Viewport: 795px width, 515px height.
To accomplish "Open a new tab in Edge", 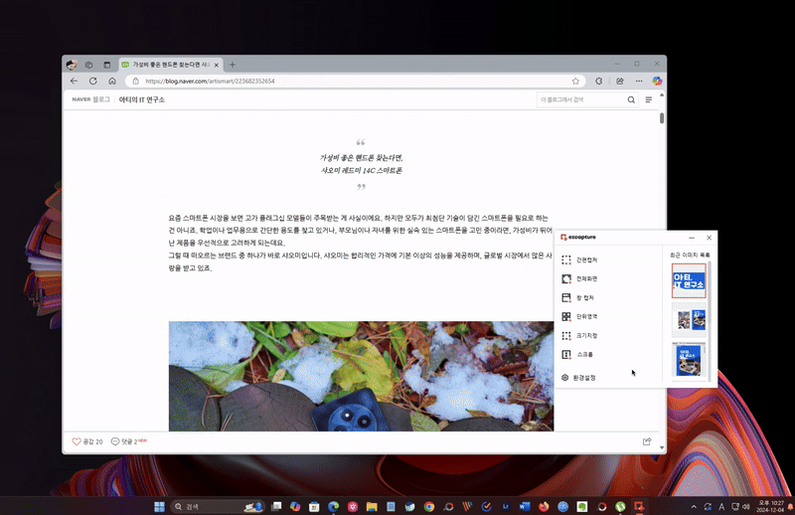I will [x=233, y=65].
